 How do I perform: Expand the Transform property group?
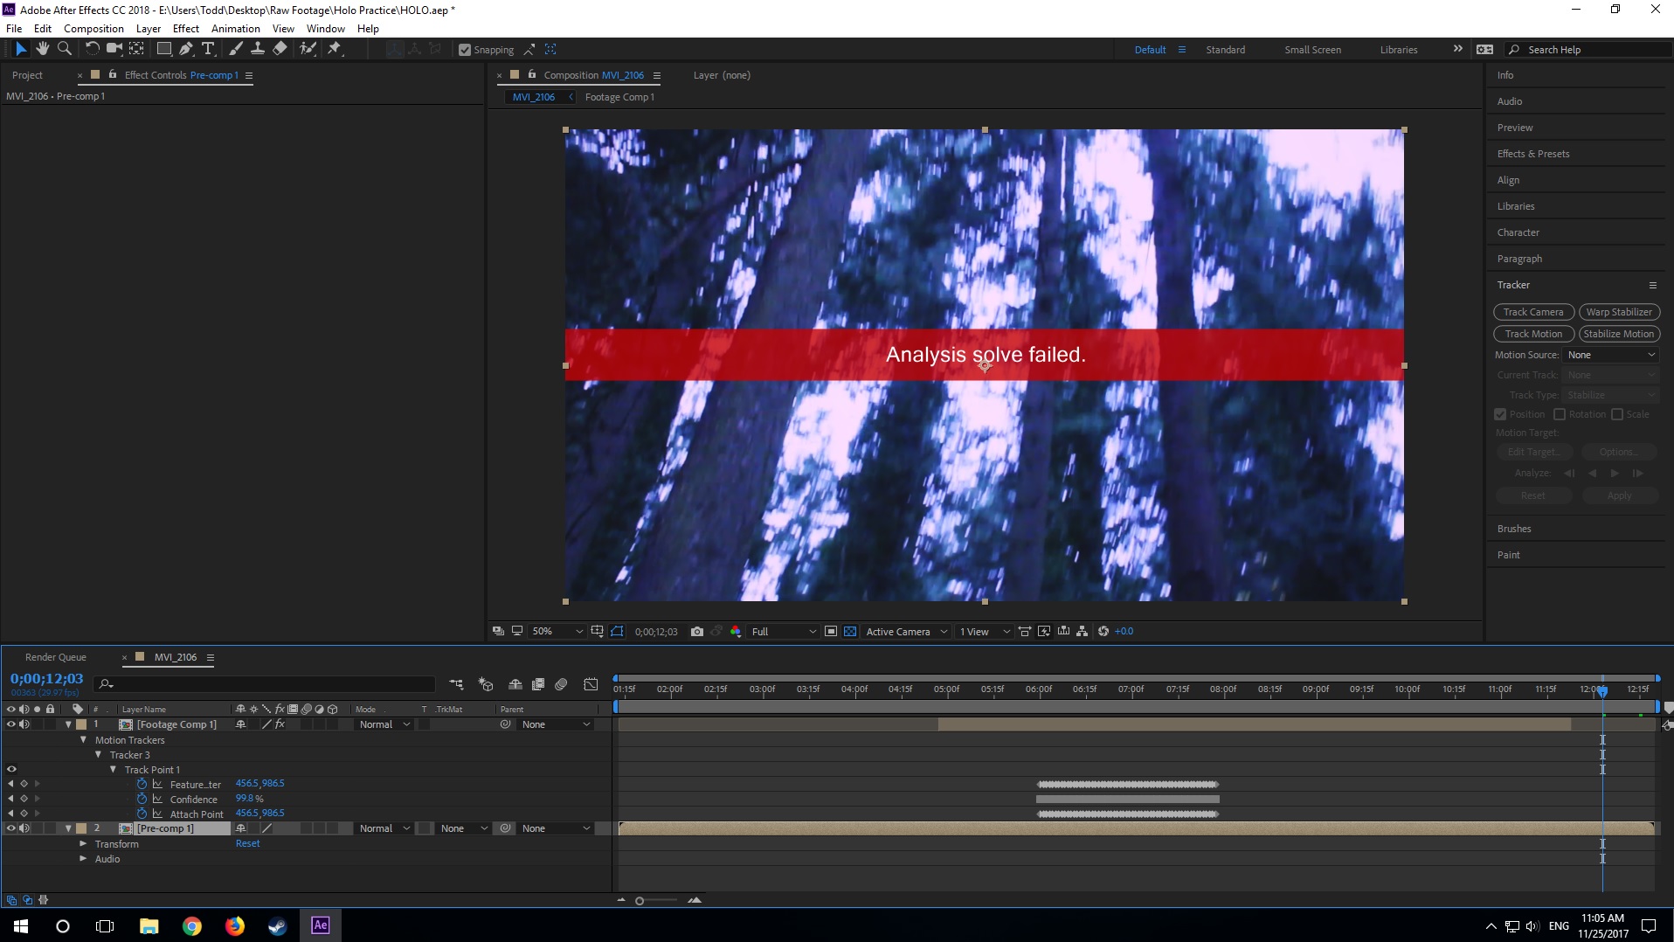pos(83,844)
